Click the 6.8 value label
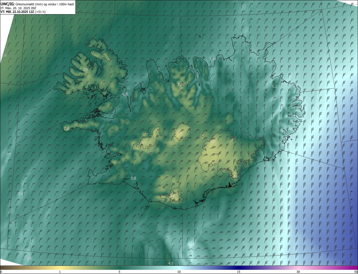358x274 pixels. tap(125, 94)
